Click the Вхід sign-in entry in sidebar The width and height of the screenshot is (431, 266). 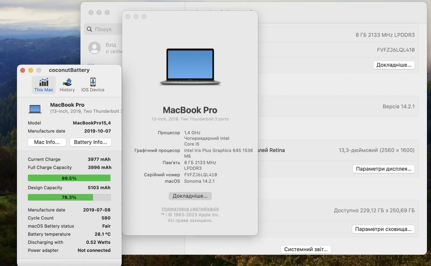tap(110, 45)
